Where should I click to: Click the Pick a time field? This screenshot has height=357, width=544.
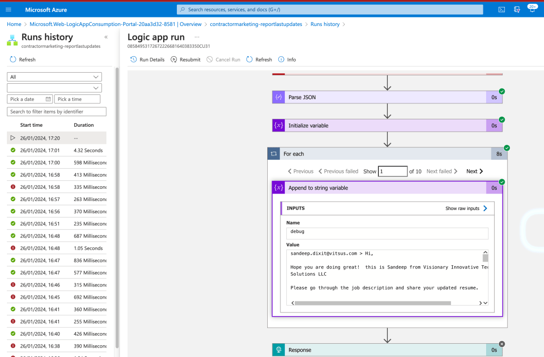(x=78, y=99)
